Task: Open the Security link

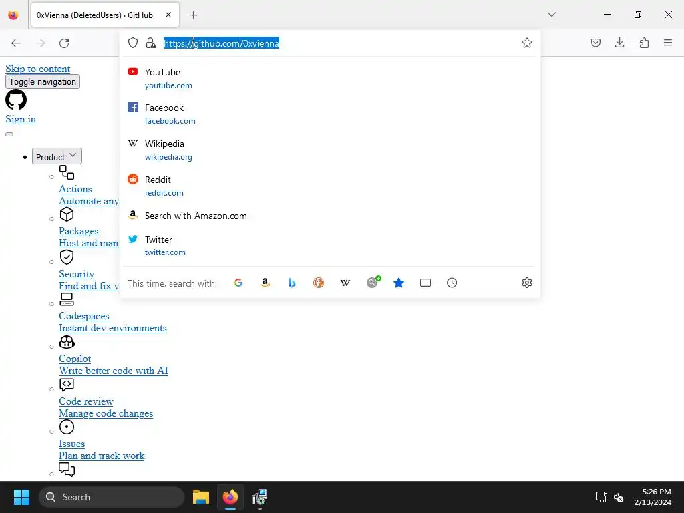Action: tap(76, 274)
